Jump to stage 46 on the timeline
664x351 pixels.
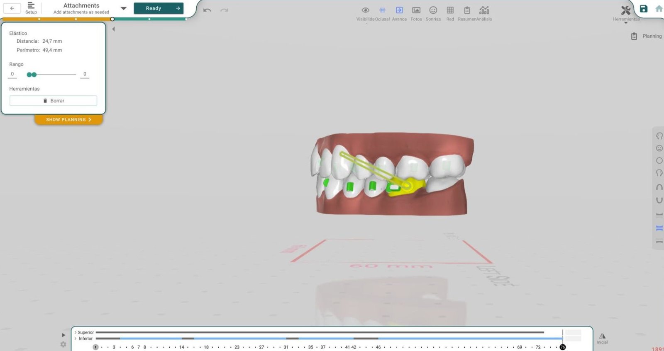pyautogui.click(x=378, y=347)
